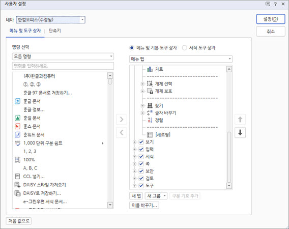Viewport: 289px width, 229px height.
Task: Expand the 개체 선택 tree node
Action: point(142,84)
